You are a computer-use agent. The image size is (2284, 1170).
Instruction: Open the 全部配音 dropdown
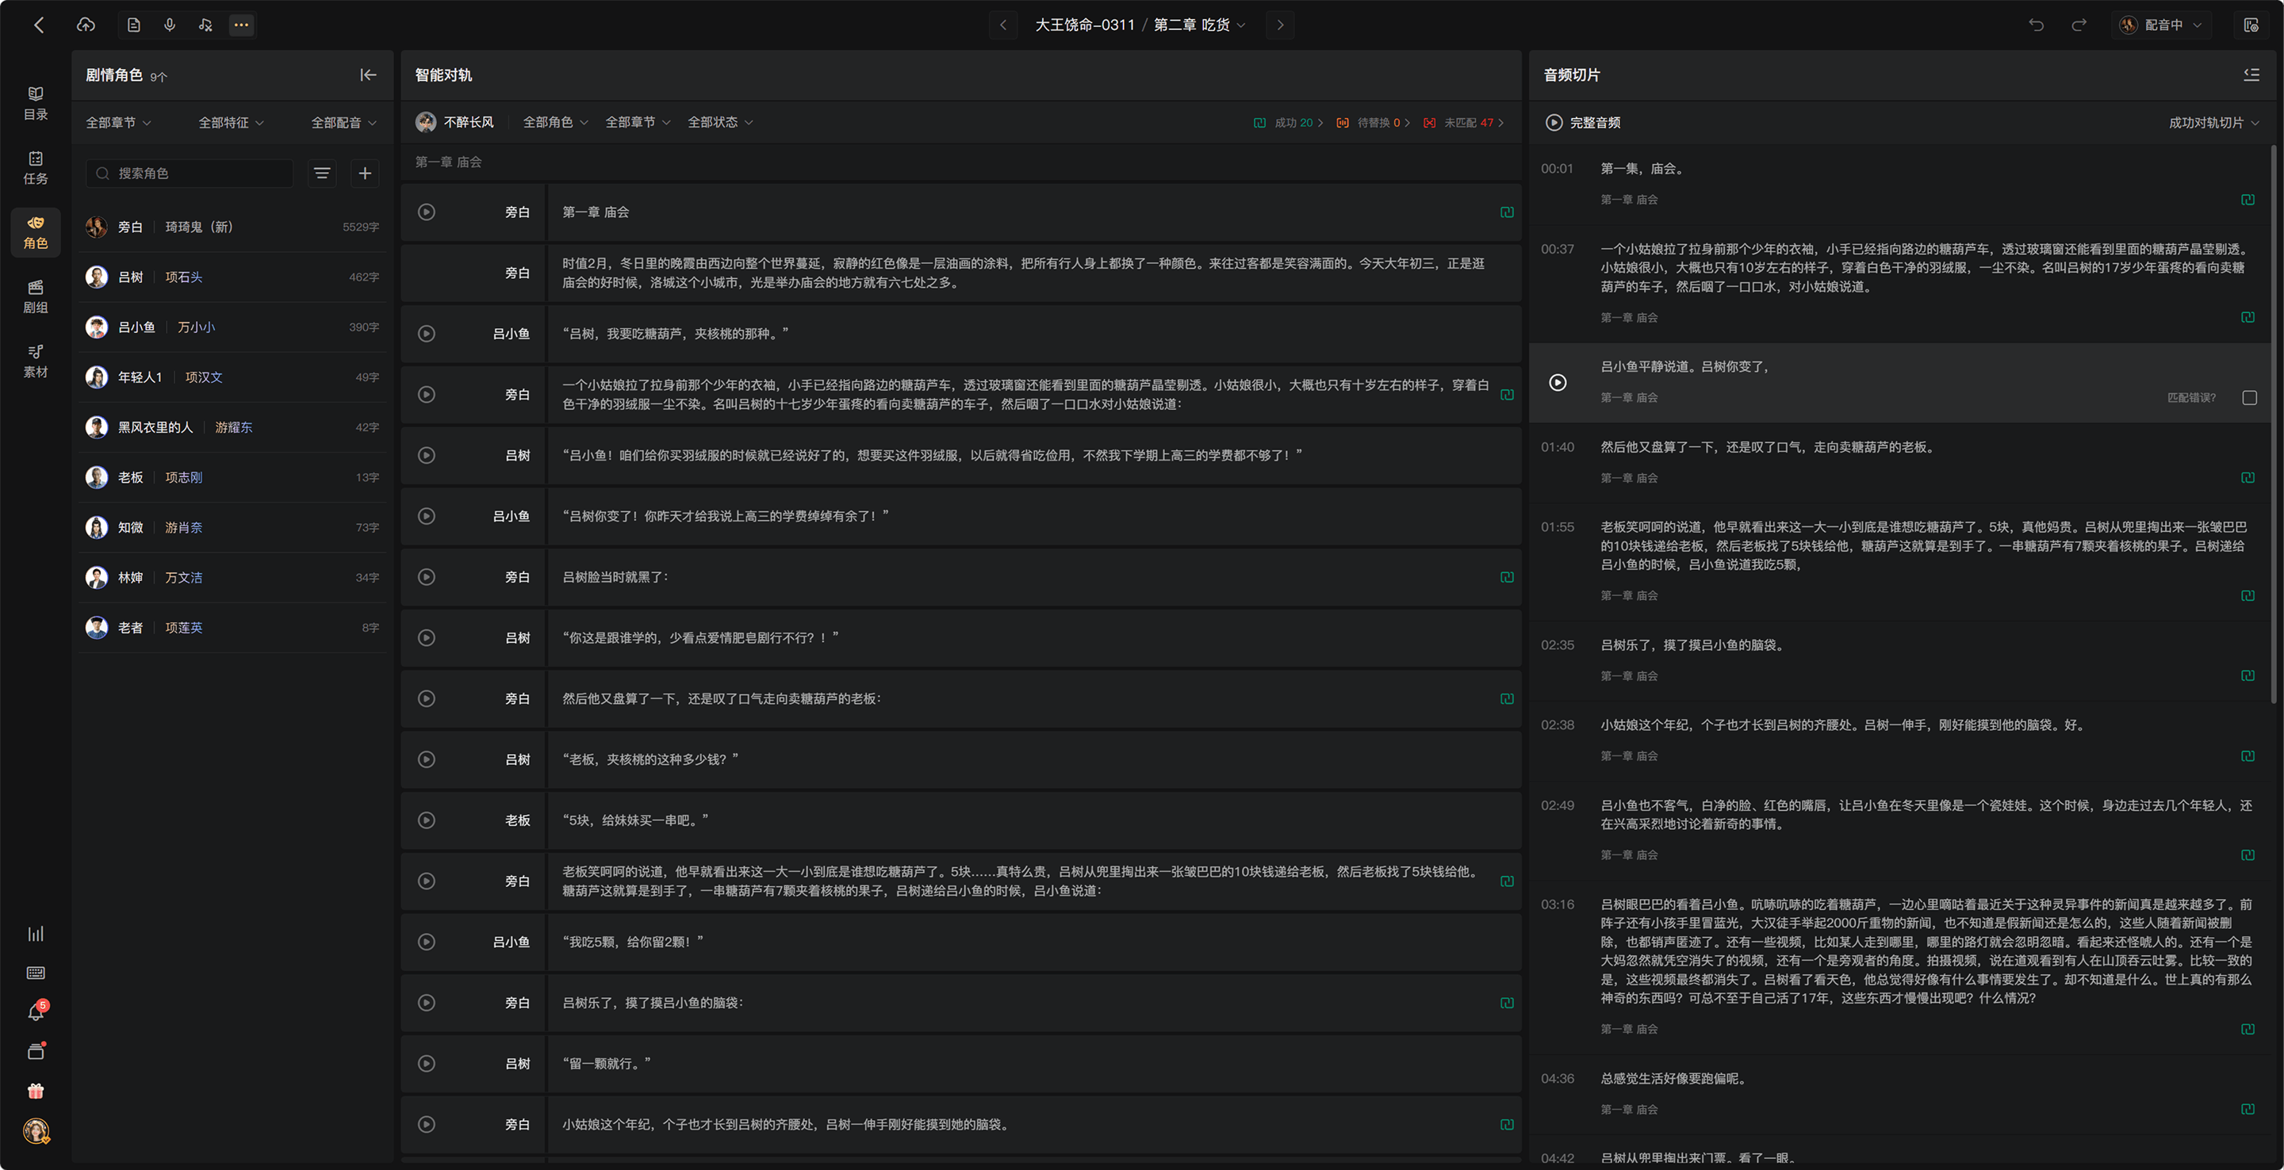pyautogui.click(x=344, y=122)
